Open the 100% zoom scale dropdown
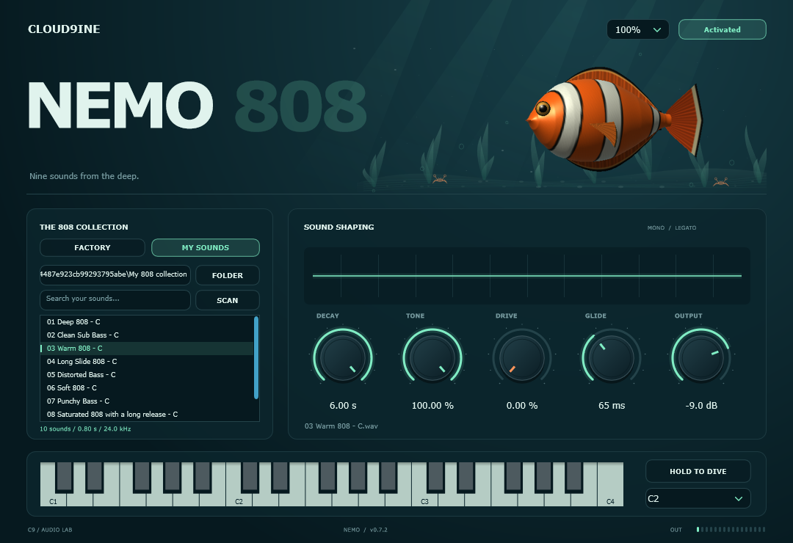793x543 pixels. [638, 29]
